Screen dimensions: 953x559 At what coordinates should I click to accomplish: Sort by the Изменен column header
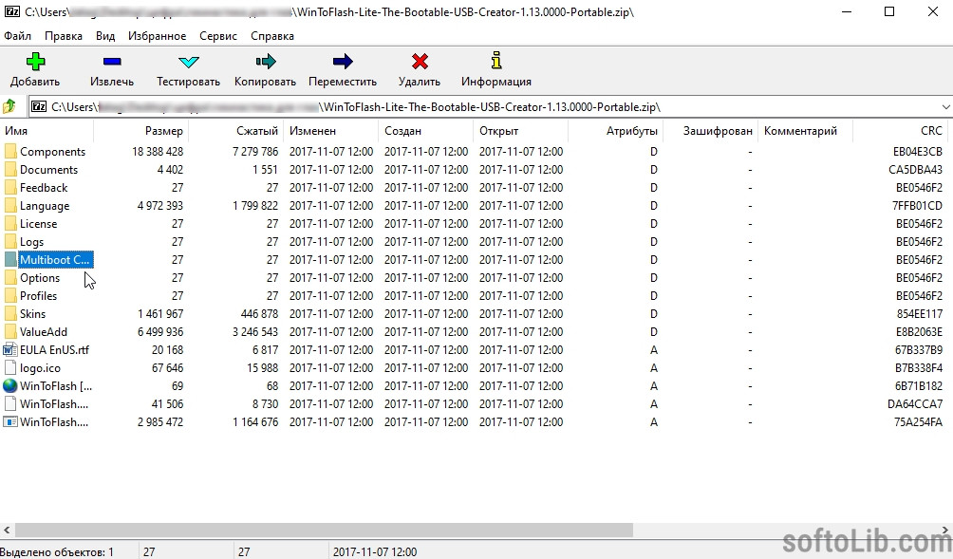point(330,131)
